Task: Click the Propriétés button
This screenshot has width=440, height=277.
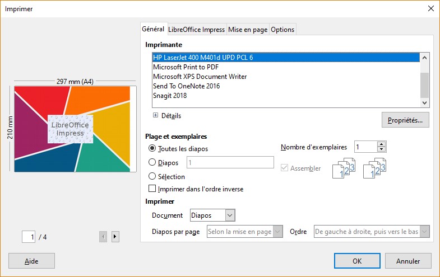Action: pos(405,120)
